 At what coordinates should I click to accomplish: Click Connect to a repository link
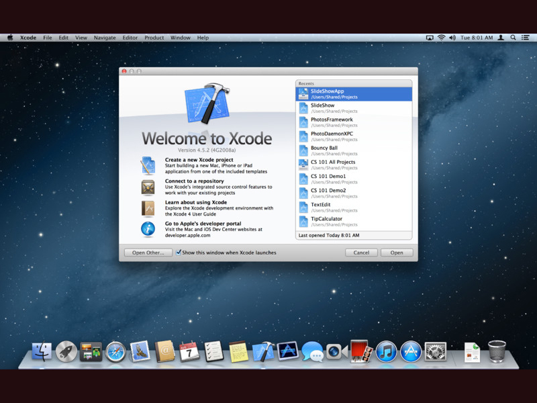pyautogui.click(x=194, y=181)
